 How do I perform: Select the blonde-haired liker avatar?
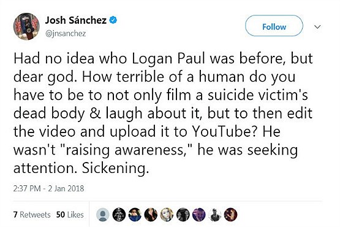pos(167,215)
